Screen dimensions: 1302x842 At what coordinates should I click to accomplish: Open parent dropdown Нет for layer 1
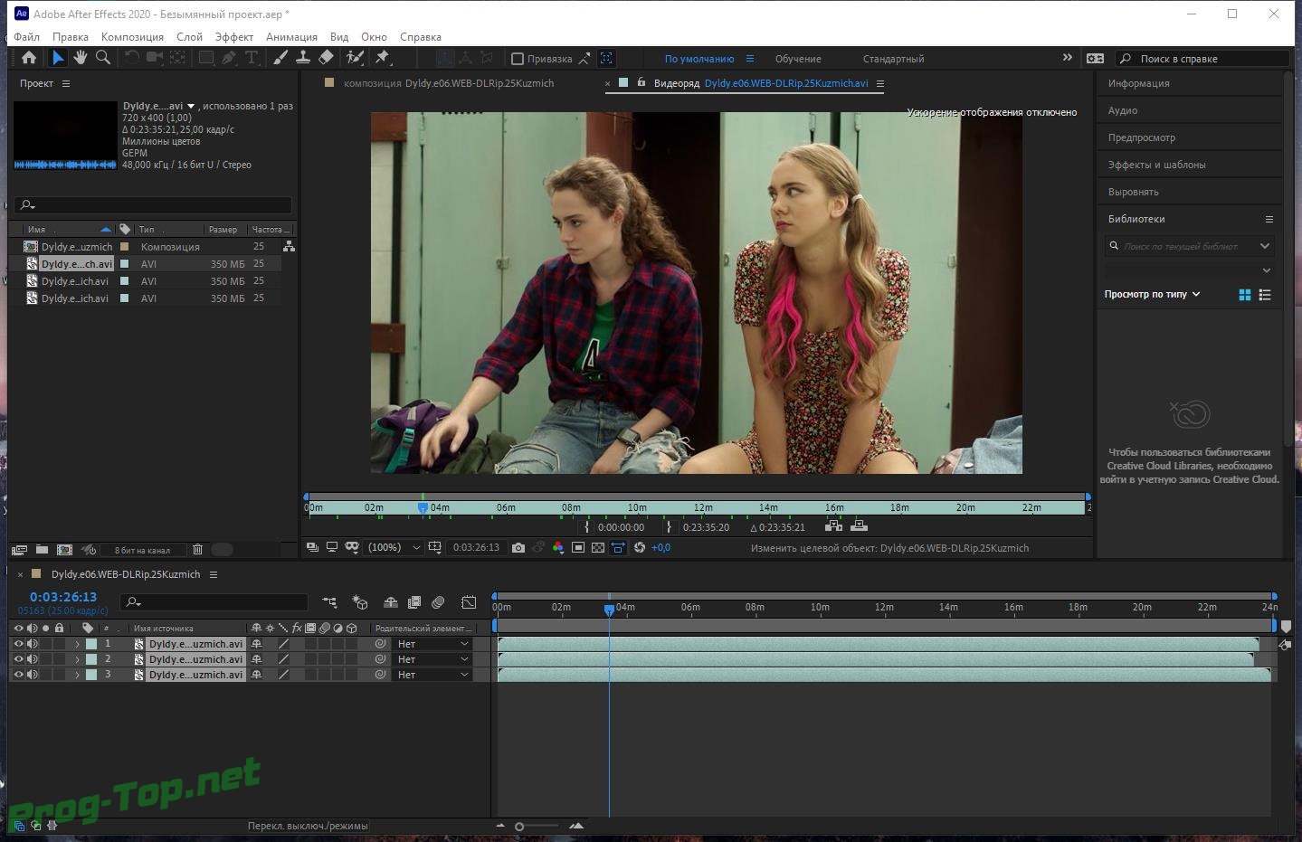click(432, 644)
